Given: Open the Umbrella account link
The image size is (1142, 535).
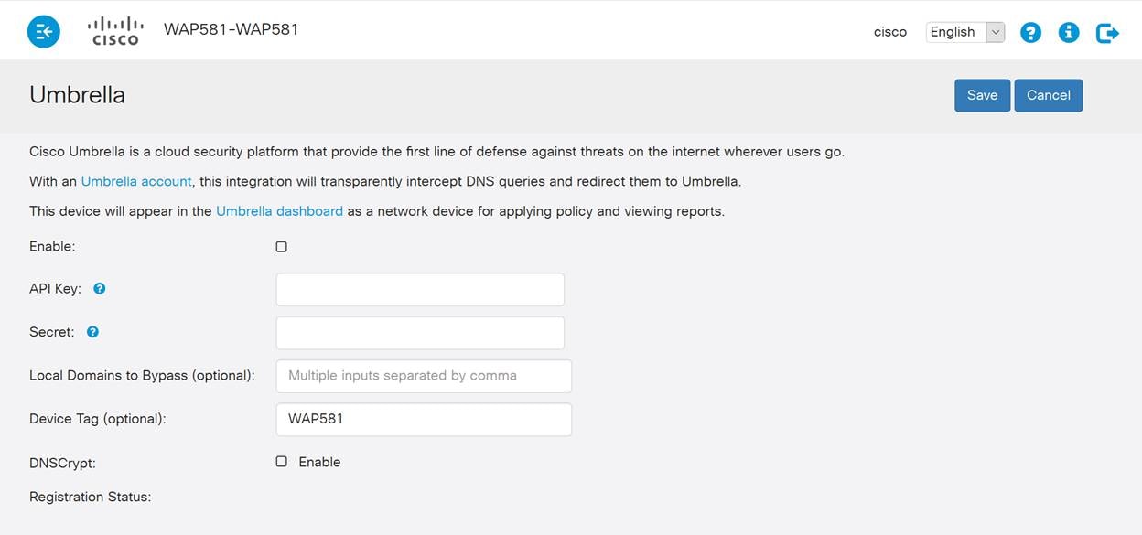Looking at the screenshot, I should pyautogui.click(x=136, y=181).
